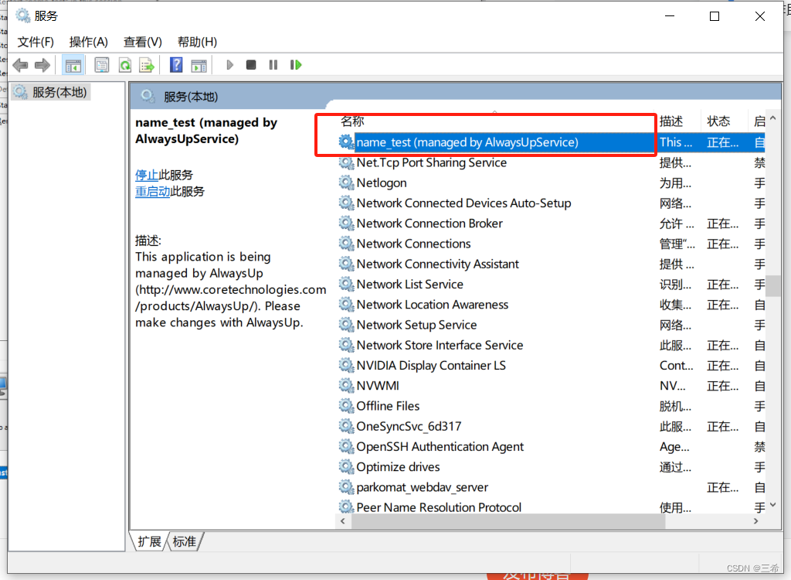
Task: Switch to the 扩展 tab
Action: click(149, 541)
